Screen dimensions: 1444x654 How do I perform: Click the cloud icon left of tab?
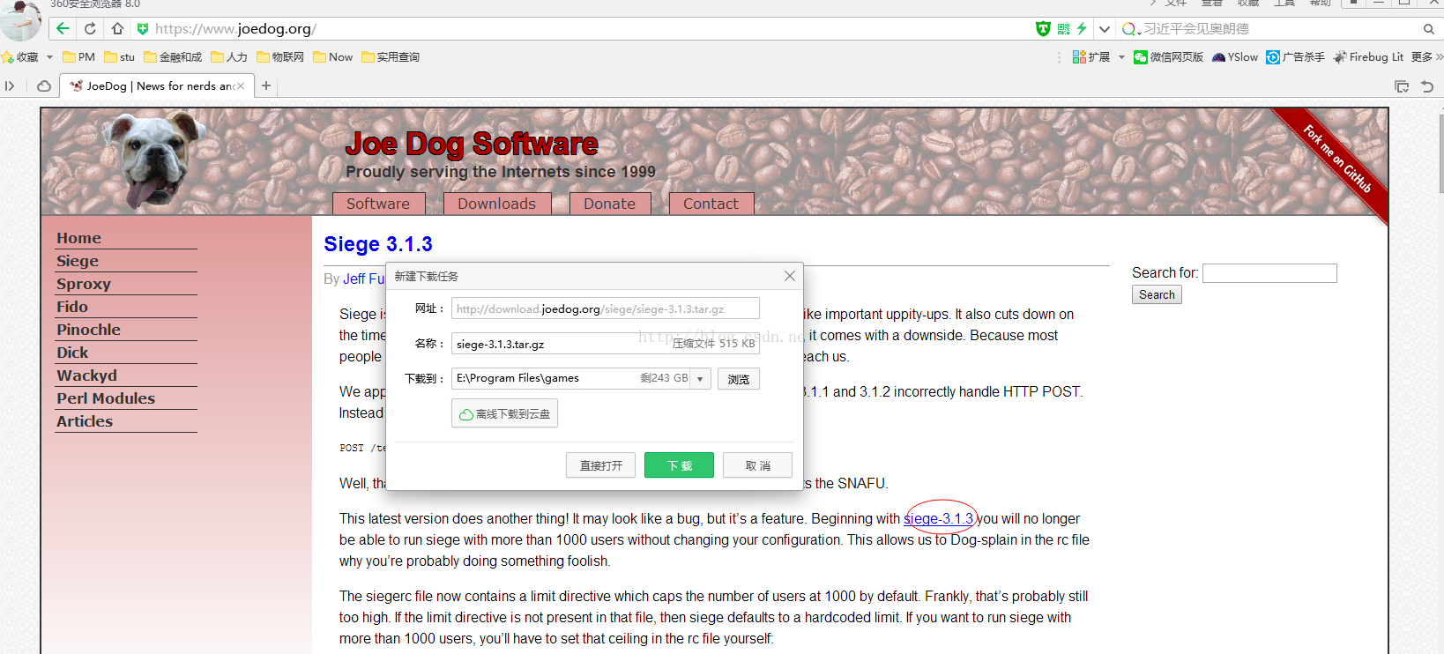click(43, 86)
